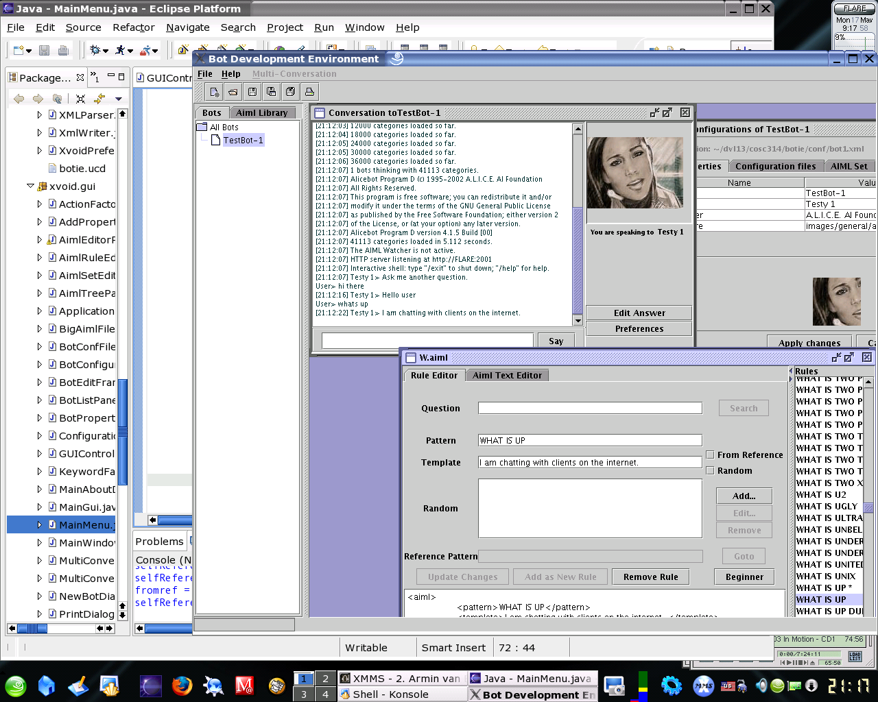Click the blue gear tray icon
Viewport: 878px width, 702px height.
[672, 686]
